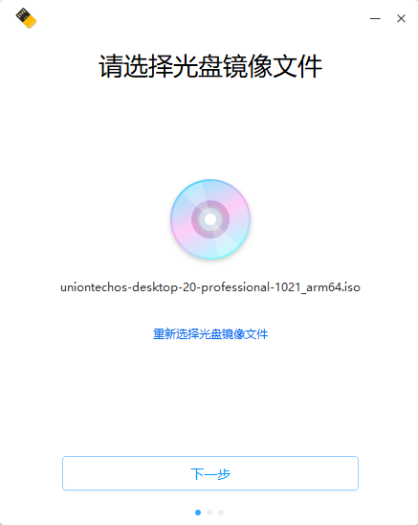Open the yellow USB drive logo in the title bar
This screenshot has height=525, width=418.
pos(26,18)
